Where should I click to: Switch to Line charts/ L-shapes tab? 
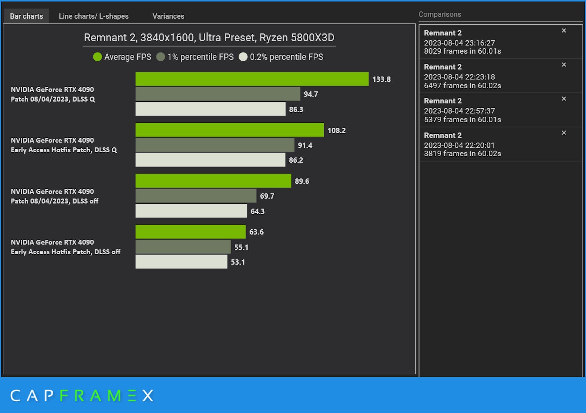coord(93,16)
